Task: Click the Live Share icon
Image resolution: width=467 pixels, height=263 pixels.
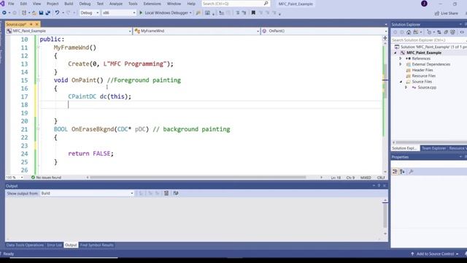Action: click(x=437, y=13)
